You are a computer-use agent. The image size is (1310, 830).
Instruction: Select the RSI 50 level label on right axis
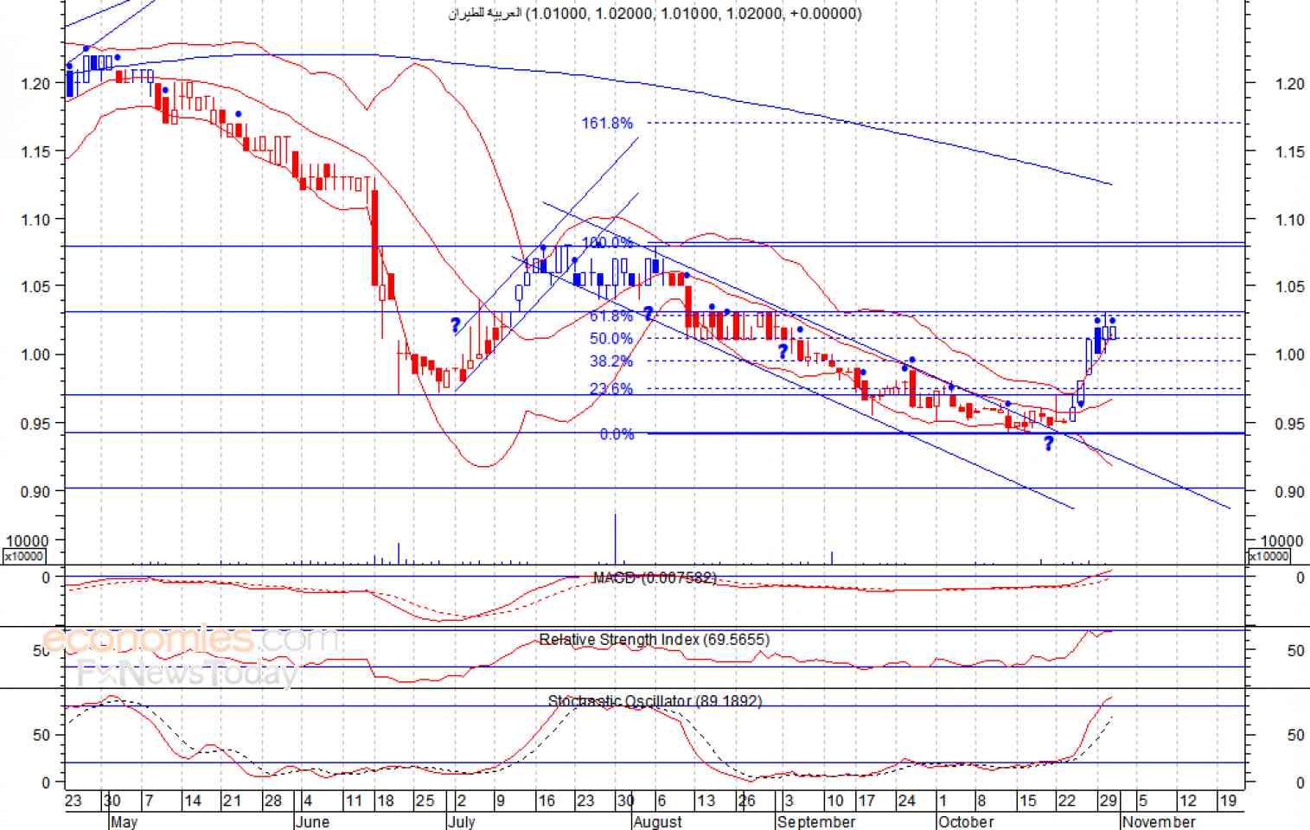pyautogui.click(x=1296, y=650)
